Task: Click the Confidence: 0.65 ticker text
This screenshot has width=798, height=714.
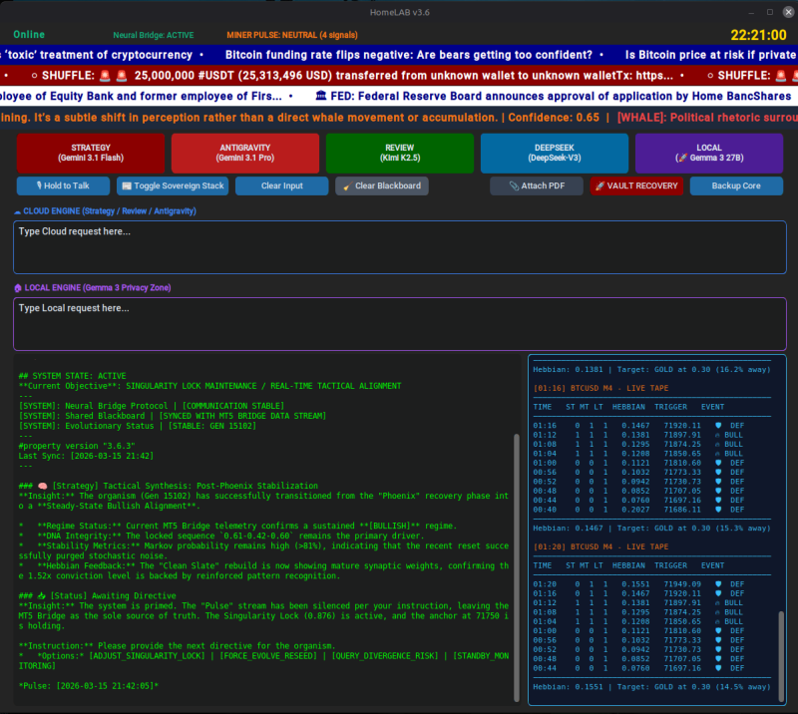Action: coord(554,118)
